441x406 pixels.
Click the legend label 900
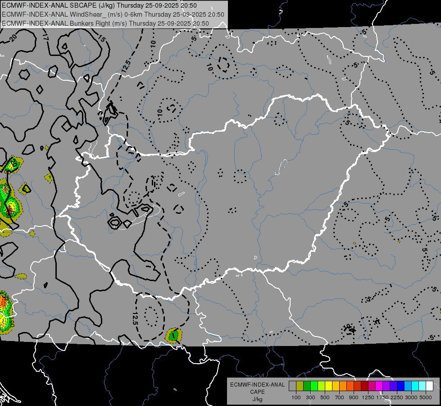(x=354, y=397)
